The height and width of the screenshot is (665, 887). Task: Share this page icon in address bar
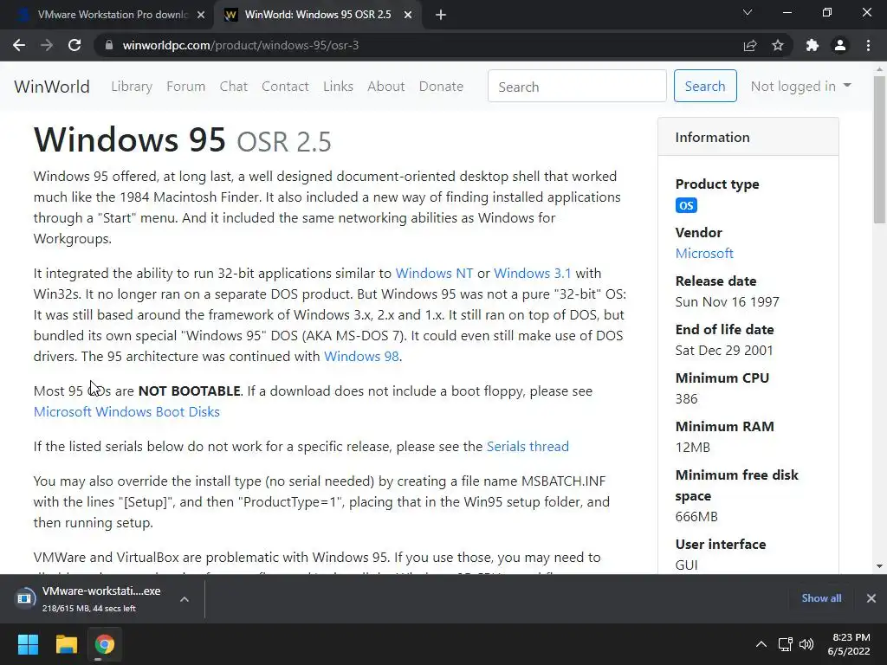click(750, 45)
